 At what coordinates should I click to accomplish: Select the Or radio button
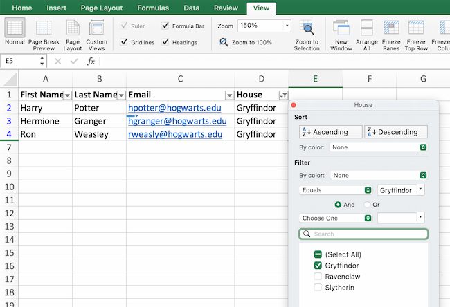coord(367,205)
